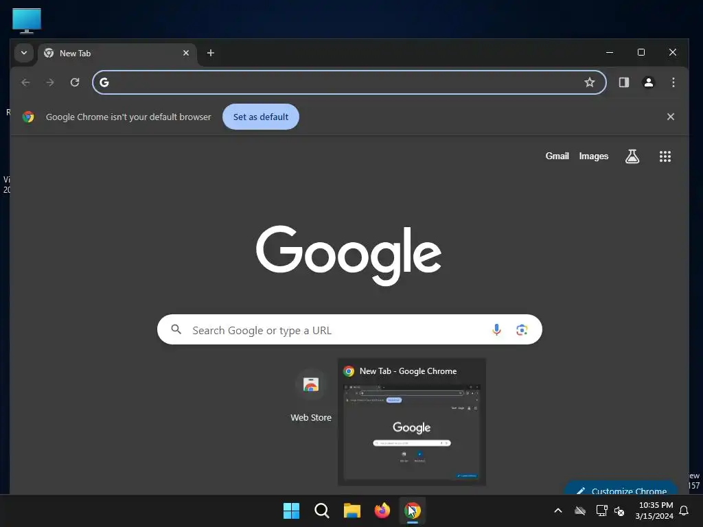703x527 pixels.
Task: Open the Gmail link
Action: 557,156
